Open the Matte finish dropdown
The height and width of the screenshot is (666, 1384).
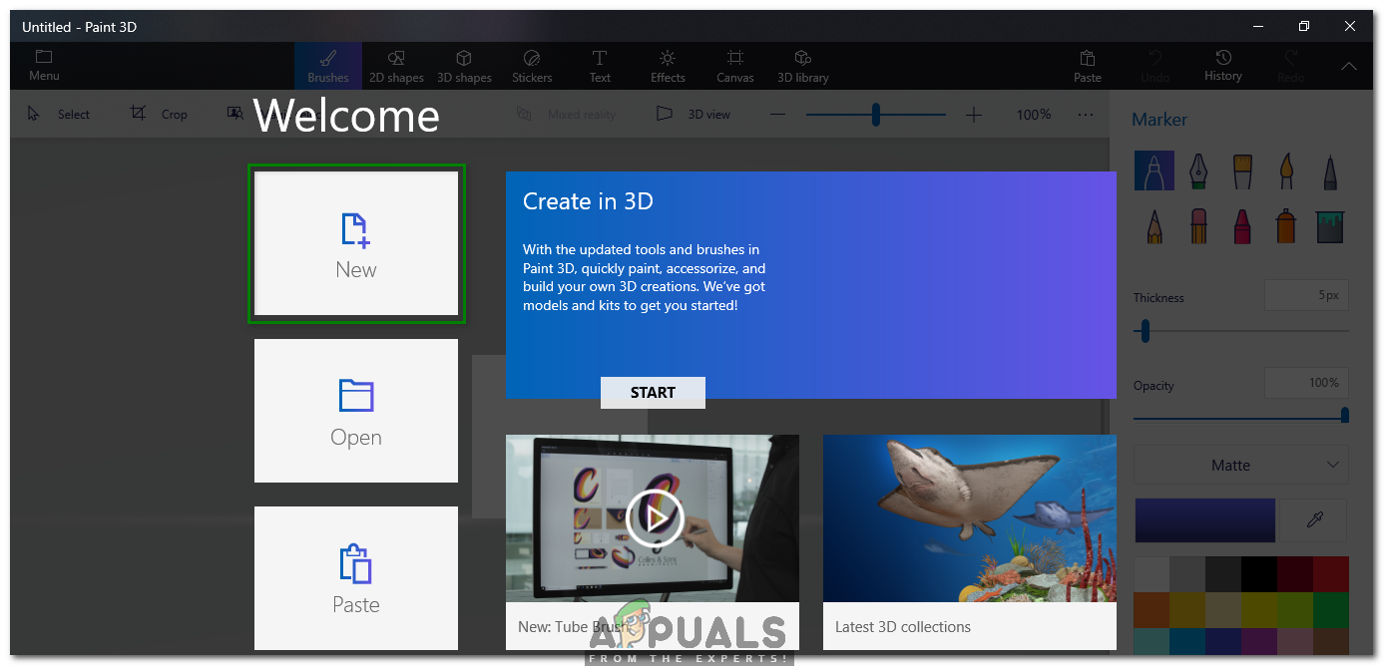[1240, 465]
